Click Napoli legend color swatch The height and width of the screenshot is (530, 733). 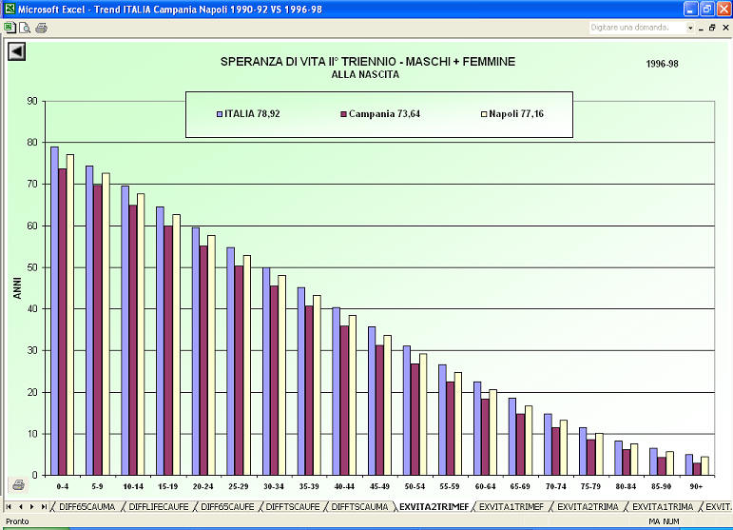484,114
